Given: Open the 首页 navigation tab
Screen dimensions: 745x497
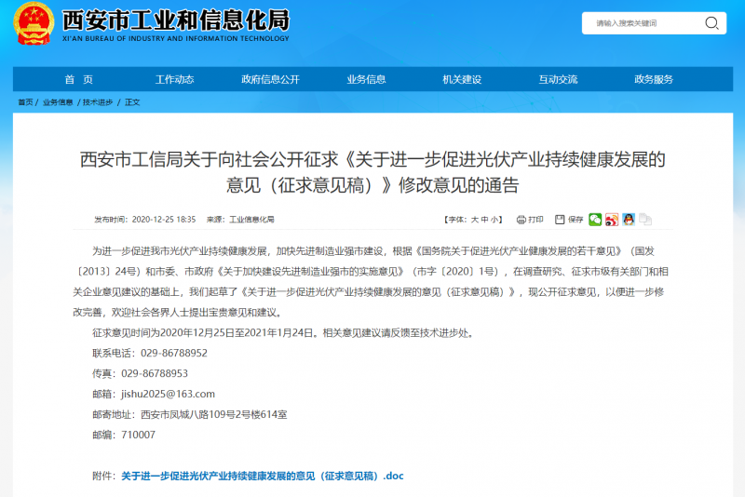Looking at the screenshot, I should [78, 80].
